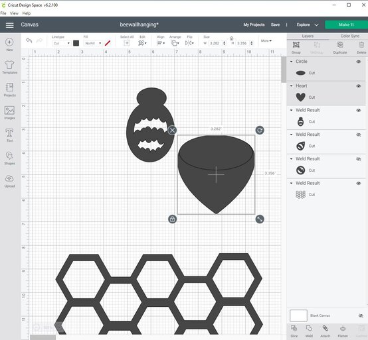Open the Align dropdown
The width and height of the screenshot is (368, 340).
(161, 43)
